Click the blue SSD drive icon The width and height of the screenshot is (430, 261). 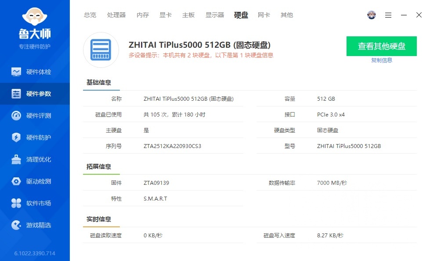click(x=101, y=48)
